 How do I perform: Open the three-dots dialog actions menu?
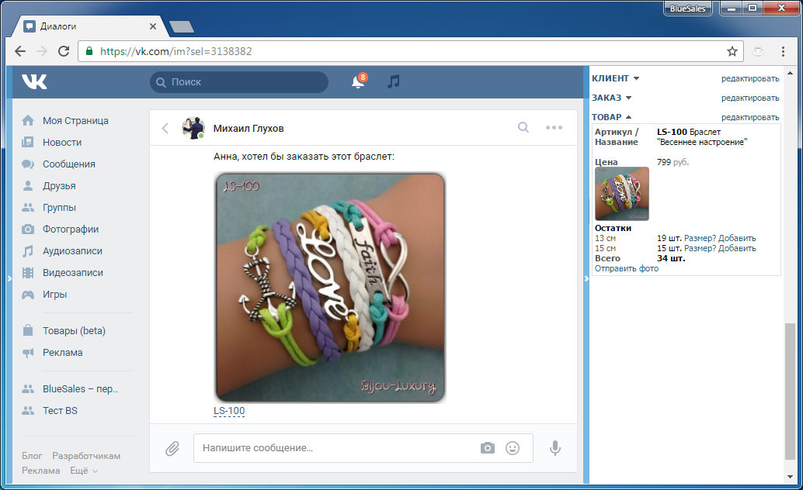554,128
